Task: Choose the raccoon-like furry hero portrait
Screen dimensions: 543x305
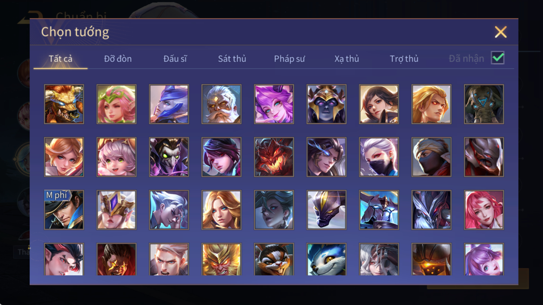Action: 274,259
